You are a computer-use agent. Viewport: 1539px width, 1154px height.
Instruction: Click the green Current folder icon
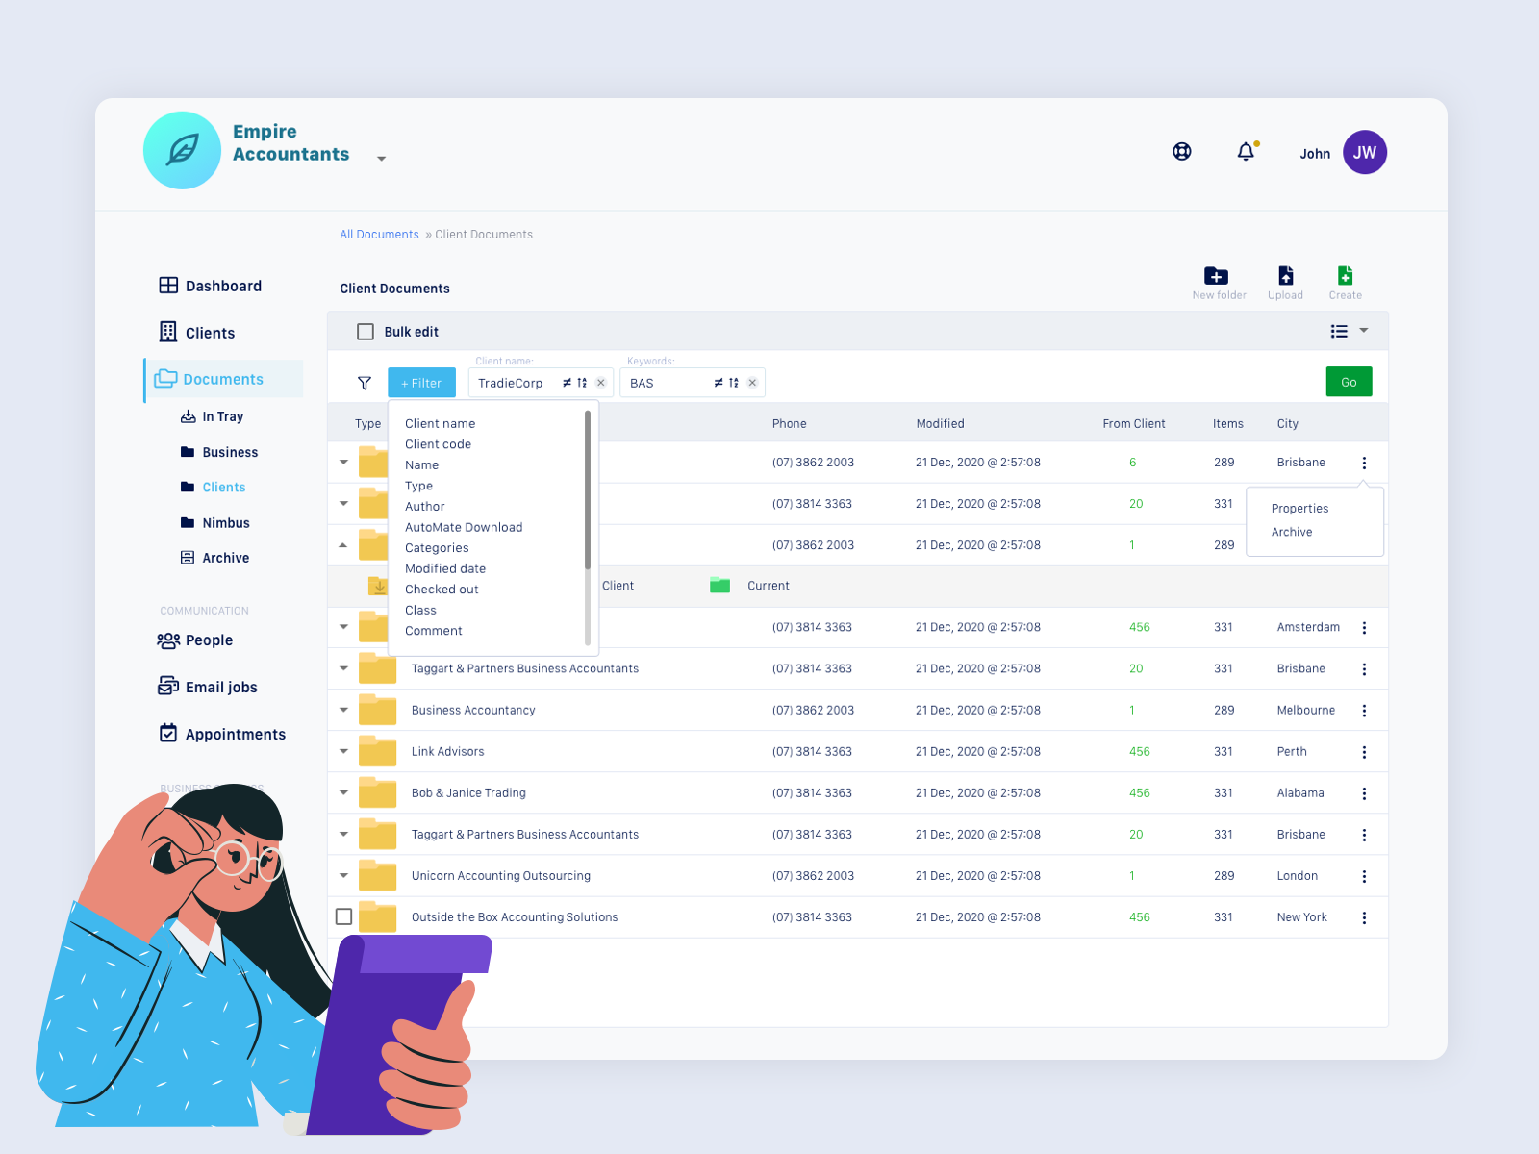[720, 585]
